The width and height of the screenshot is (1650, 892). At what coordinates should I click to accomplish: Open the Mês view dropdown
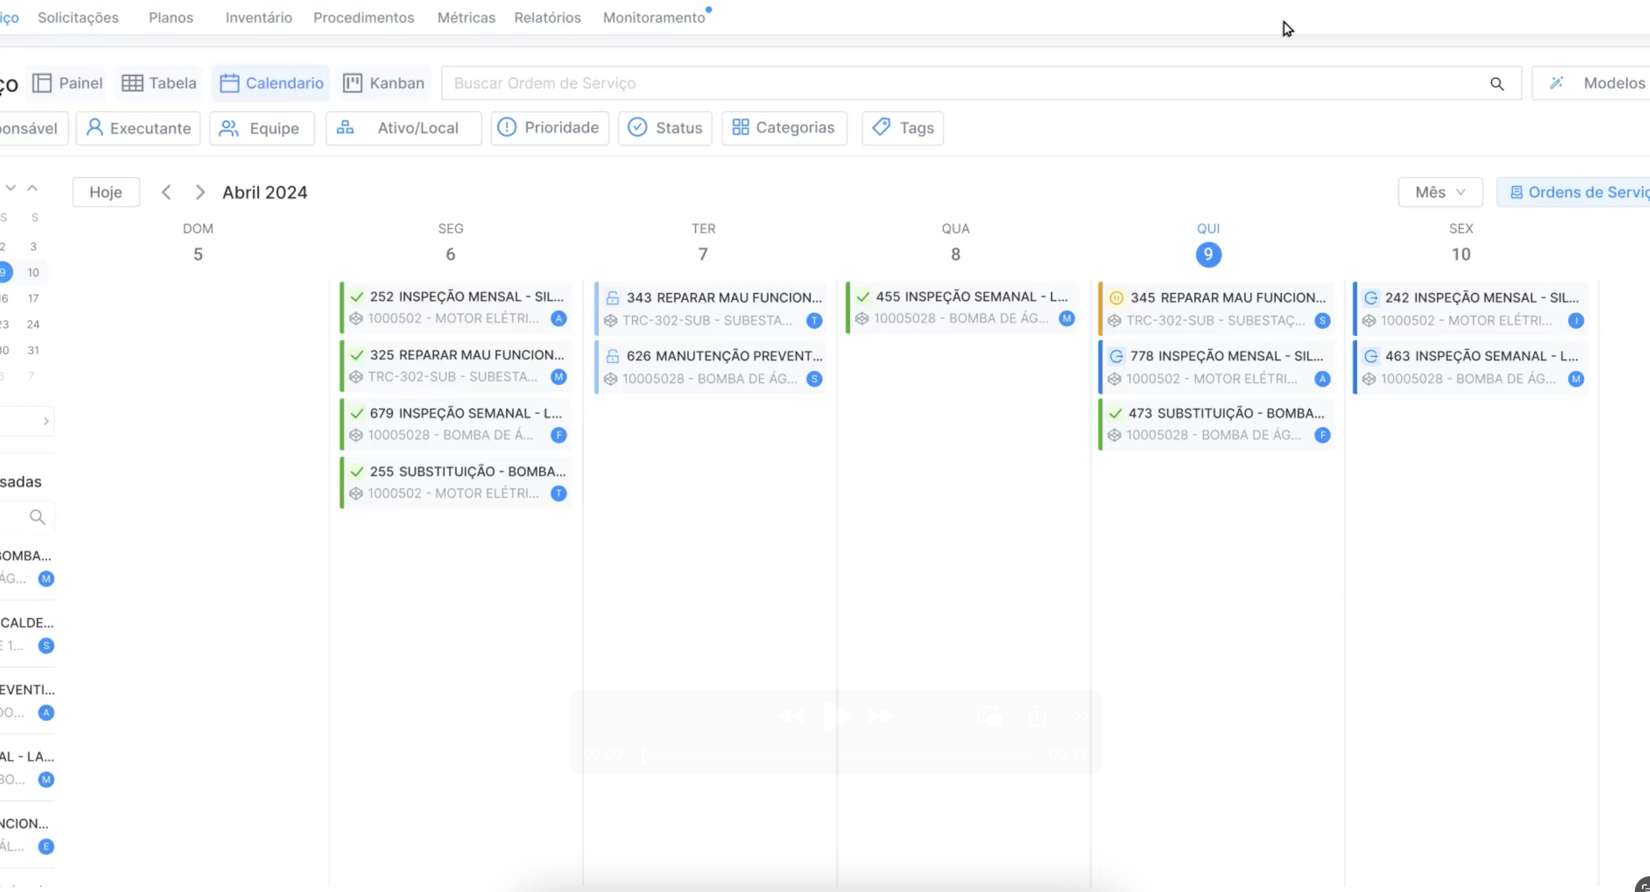pos(1439,191)
